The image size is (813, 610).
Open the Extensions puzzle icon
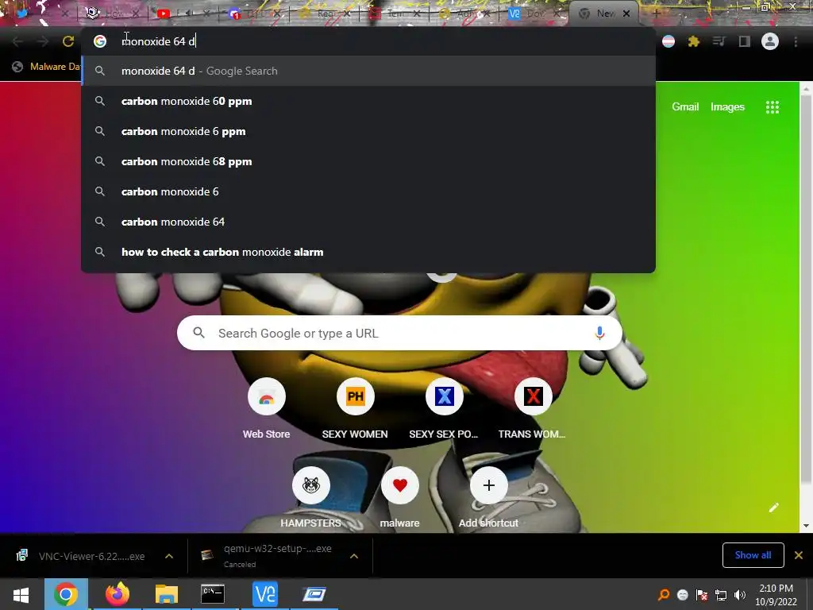(x=694, y=41)
